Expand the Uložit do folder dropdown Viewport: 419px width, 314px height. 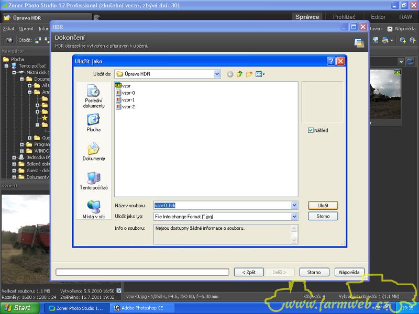(217, 74)
